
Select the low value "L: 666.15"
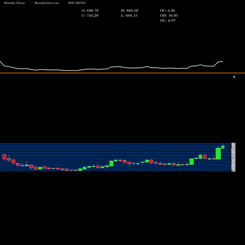129,15
